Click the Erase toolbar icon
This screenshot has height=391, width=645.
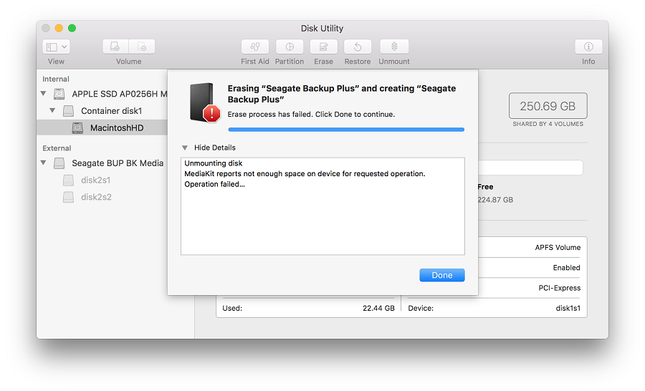pyautogui.click(x=324, y=47)
